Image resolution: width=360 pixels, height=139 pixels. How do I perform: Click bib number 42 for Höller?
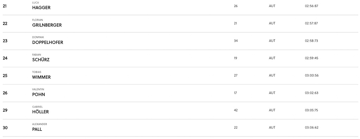(236, 110)
